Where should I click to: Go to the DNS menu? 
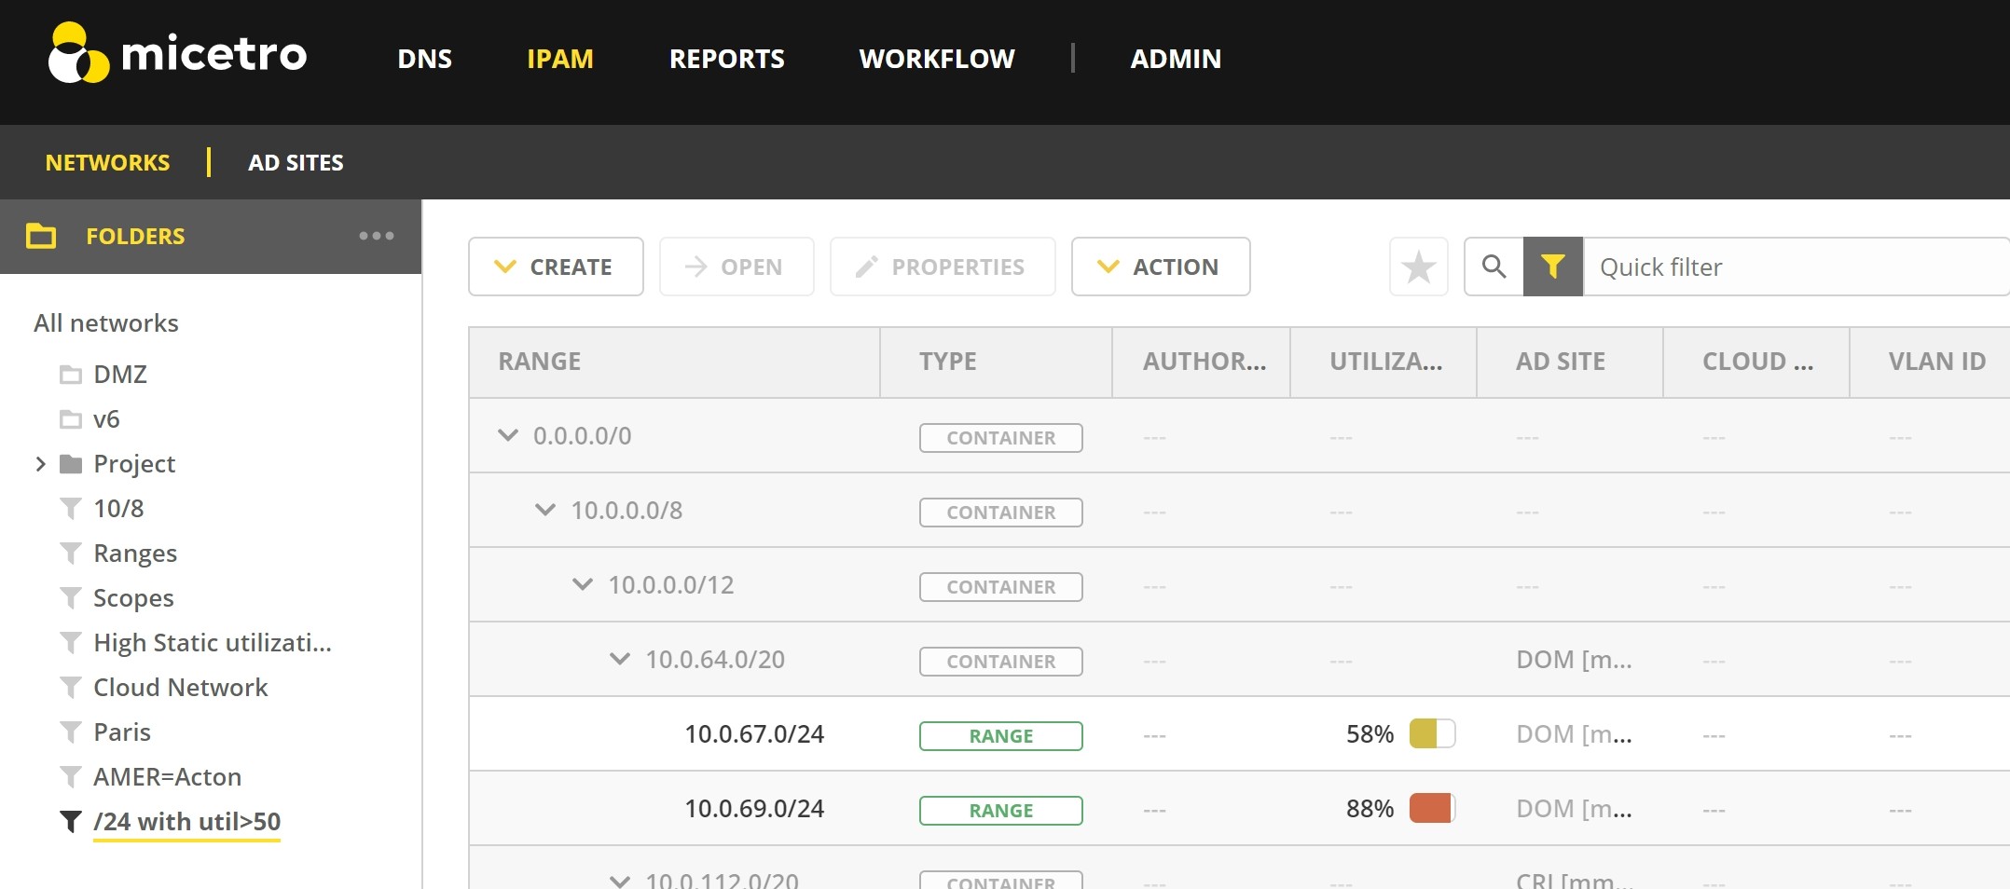[x=424, y=59]
